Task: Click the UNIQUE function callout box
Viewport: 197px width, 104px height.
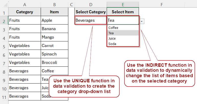Action: pyautogui.click(x=84, y=86)
